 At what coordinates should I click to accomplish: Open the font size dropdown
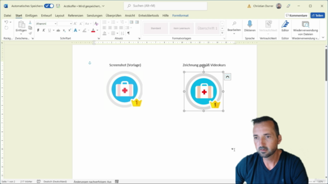click(x=71, y=24)
